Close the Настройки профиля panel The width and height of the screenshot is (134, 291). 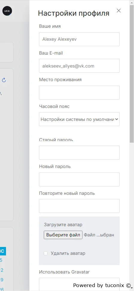click(x=119, y=11)
